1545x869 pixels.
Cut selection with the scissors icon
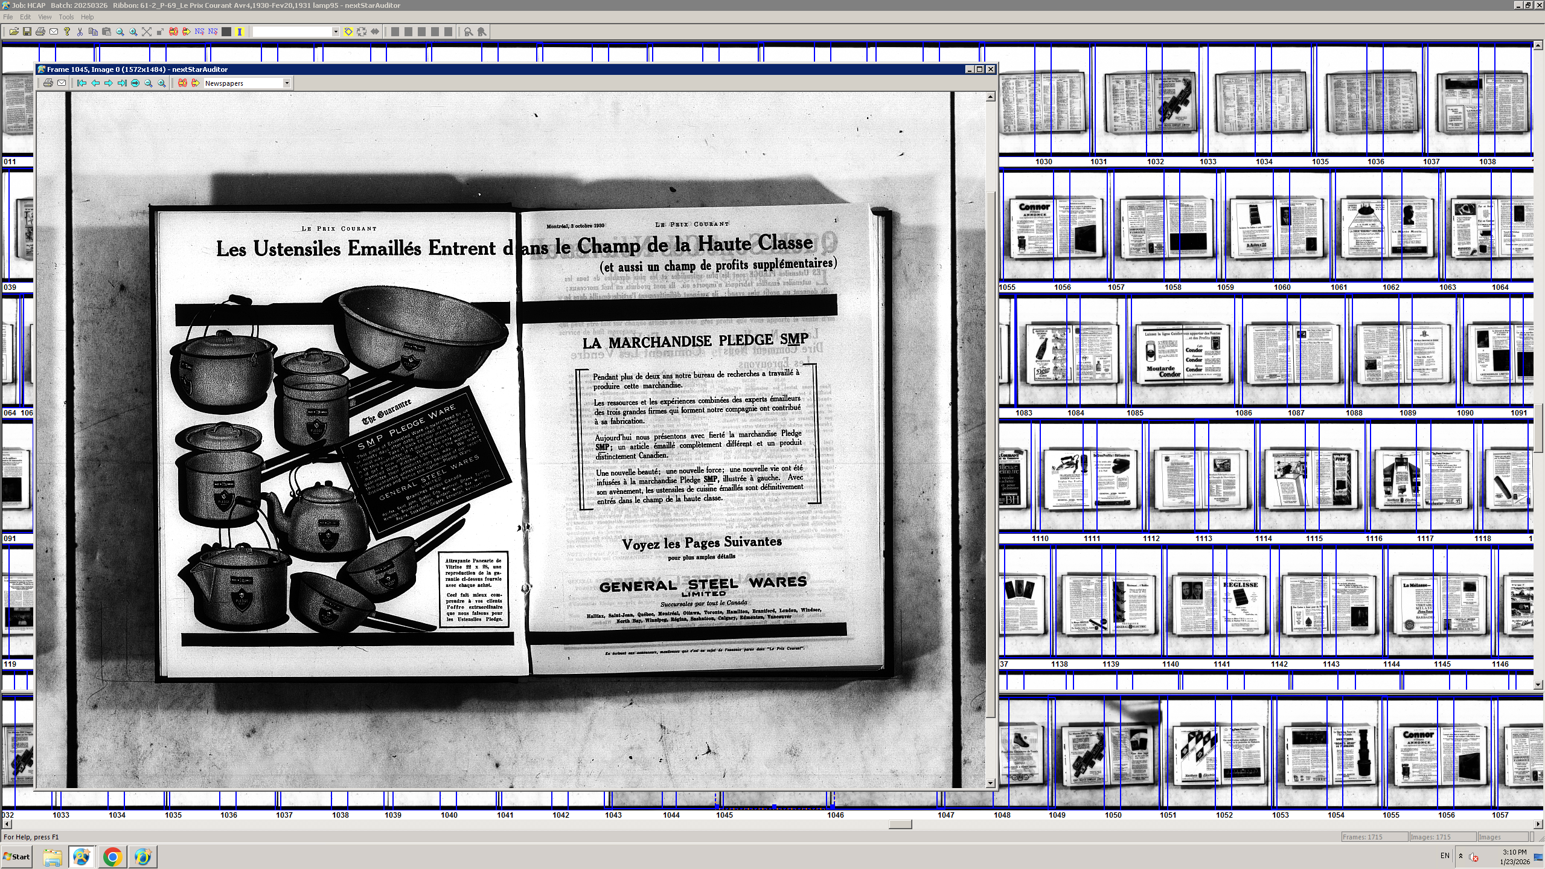[x=79, y=31]
